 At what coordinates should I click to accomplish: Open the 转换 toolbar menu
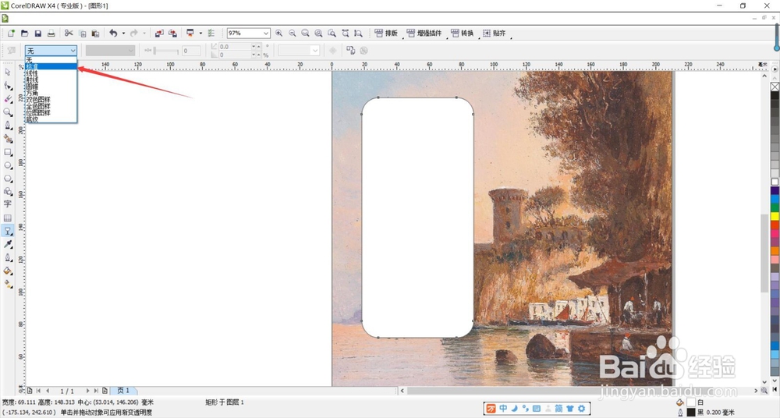click(x=462, y=34)
